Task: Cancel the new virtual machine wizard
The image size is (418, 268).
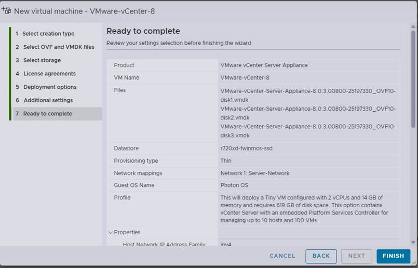Action: [282, 256]
